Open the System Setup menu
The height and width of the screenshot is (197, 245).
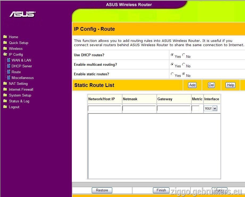(x=20, y=95)
